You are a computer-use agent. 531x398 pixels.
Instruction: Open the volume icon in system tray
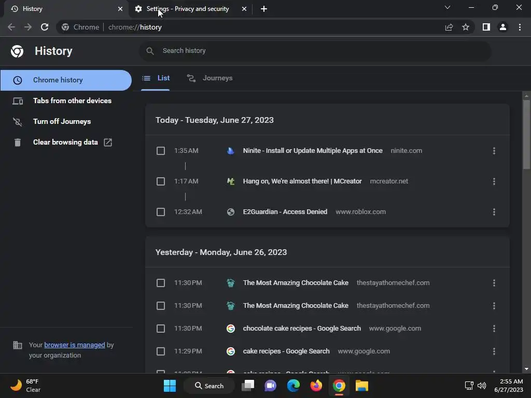click(482, 386)
